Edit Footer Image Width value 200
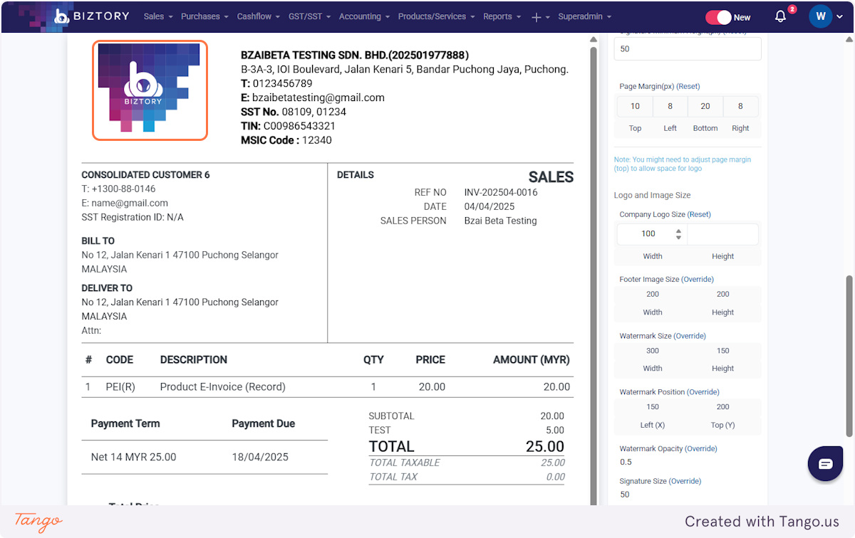The height and width of the screenshot is (538, 855). [653, 294]
